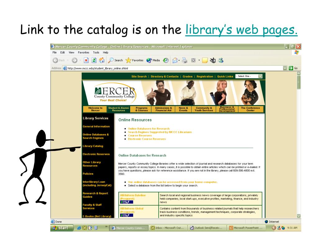Viewport: 318px width, 238px height.
Task: Open the Interlibrary Loan sidebar link
Action: pyautogui.click(x=97, y=183)
